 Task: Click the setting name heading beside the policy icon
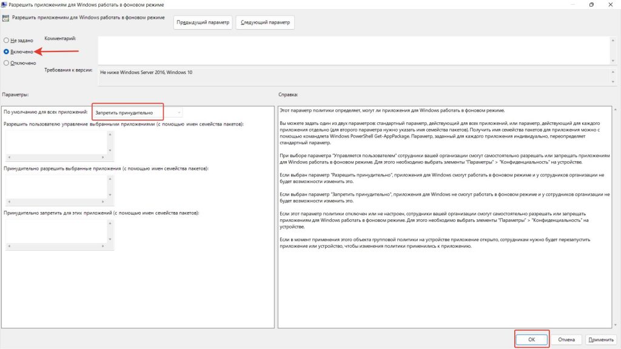click(x=89, y=18)
